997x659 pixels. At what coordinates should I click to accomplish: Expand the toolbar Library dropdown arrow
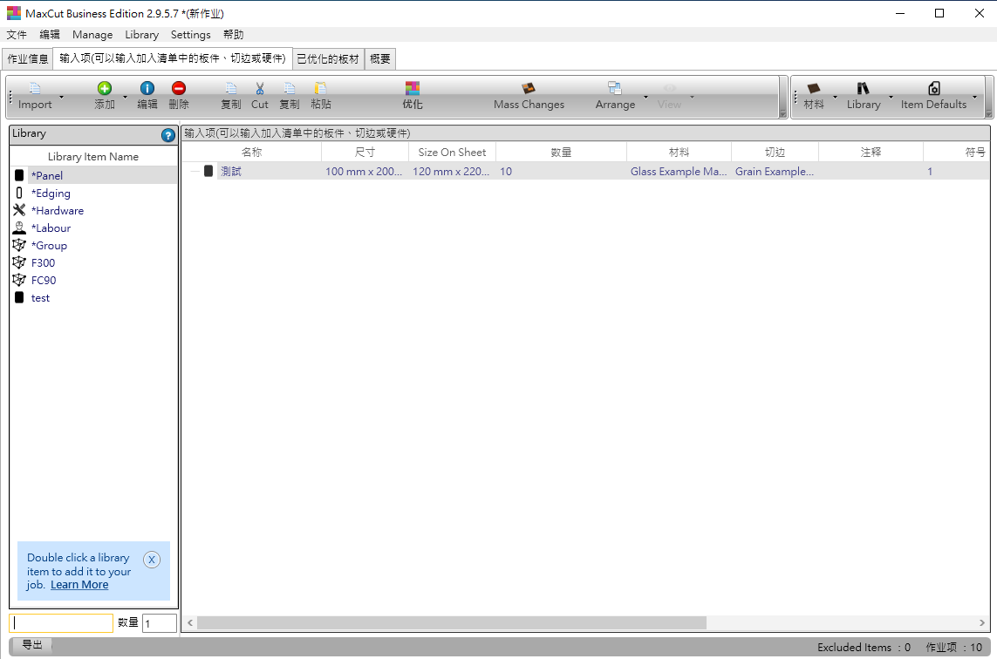point(891,97)
